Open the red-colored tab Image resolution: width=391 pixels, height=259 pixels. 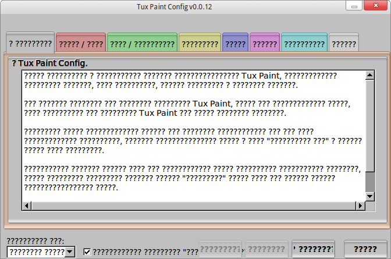tap(81, 42)
